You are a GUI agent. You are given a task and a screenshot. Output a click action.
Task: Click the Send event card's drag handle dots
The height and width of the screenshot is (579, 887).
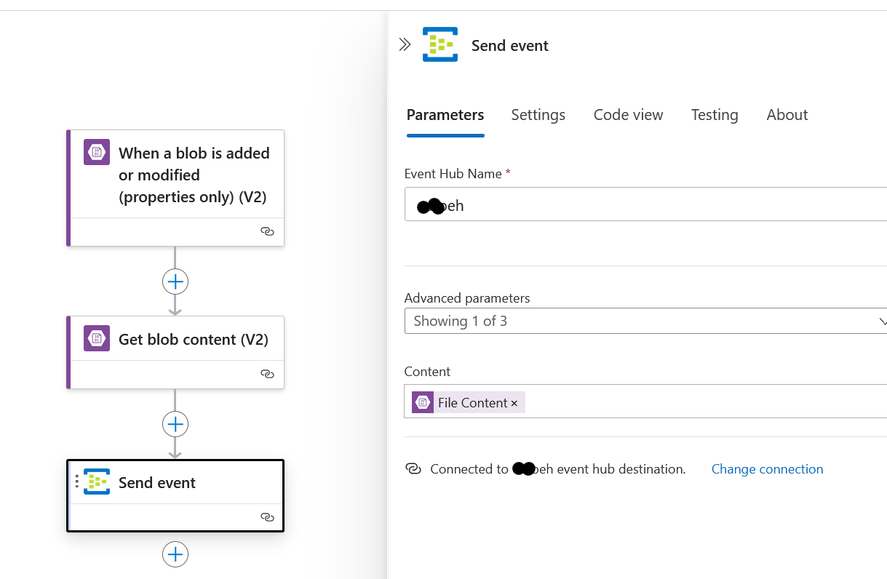pos(77,482)
